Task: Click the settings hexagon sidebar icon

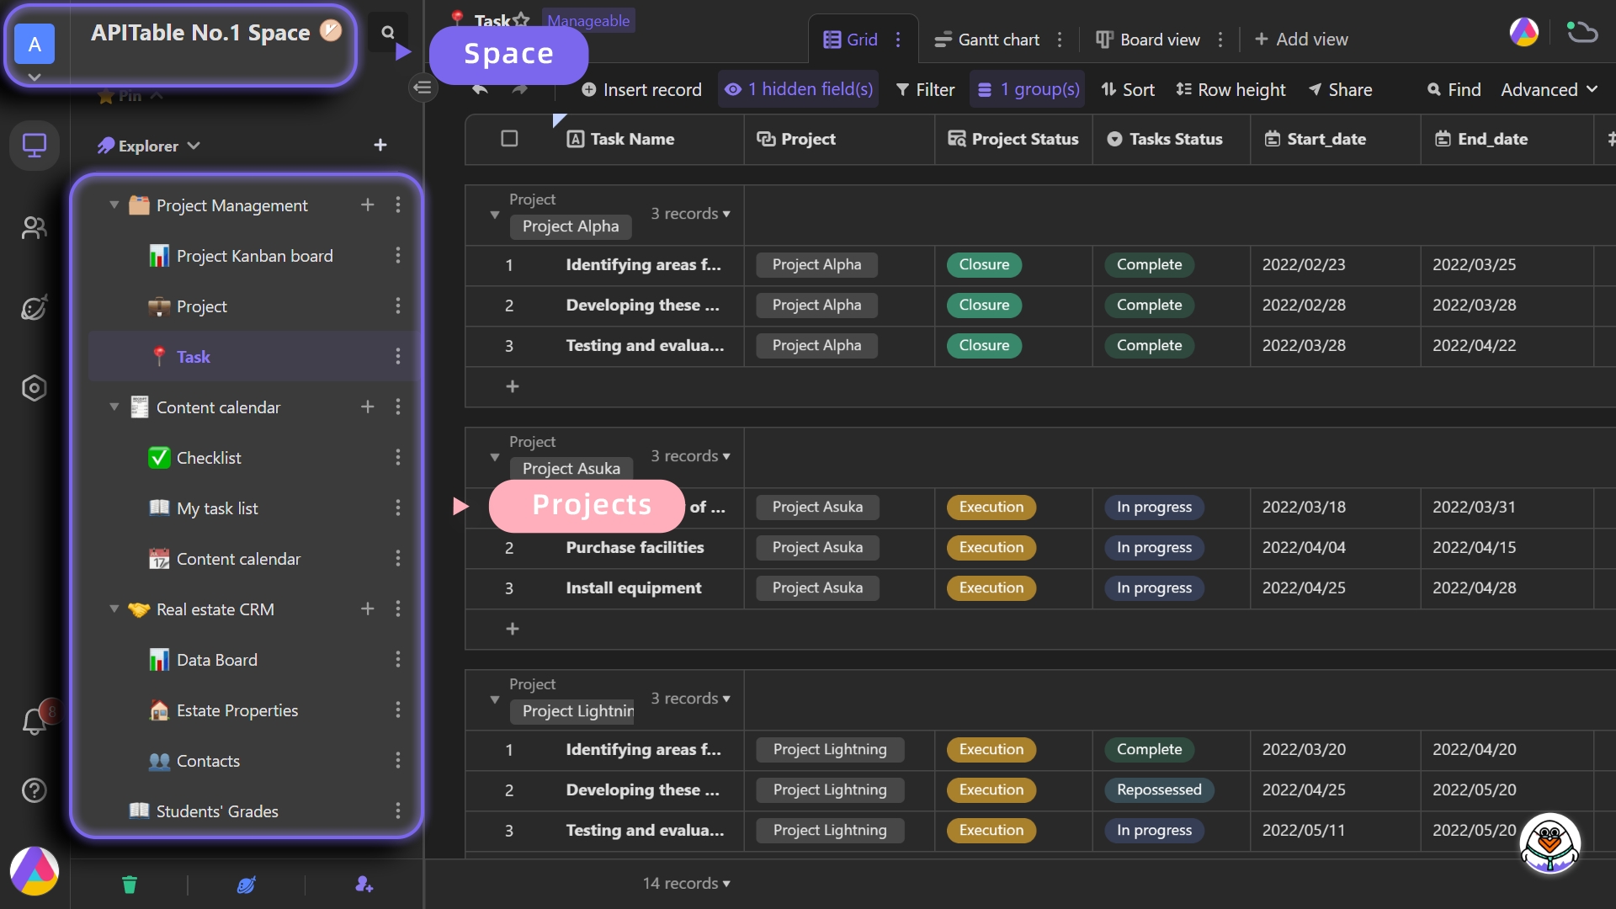Action: click(34, 388)
